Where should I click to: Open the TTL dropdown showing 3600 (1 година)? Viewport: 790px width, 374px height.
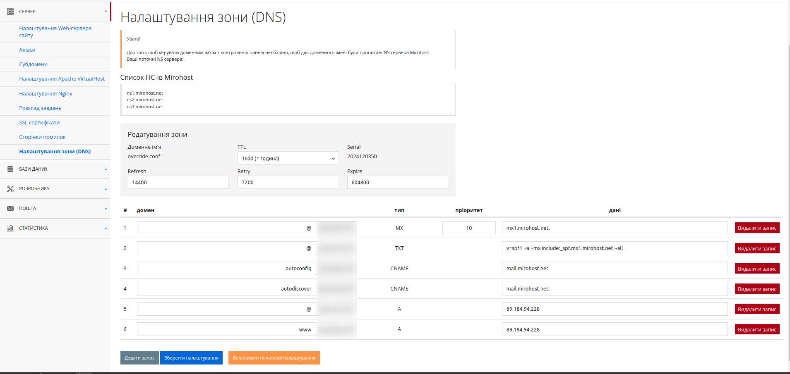click(288, 158)
